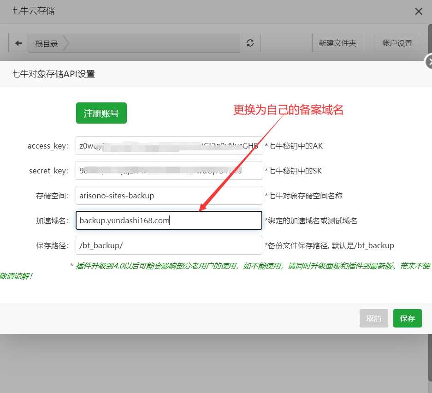Click the backup path default hint text
This screenshot has height=393, width=432.
click(329, 245)
